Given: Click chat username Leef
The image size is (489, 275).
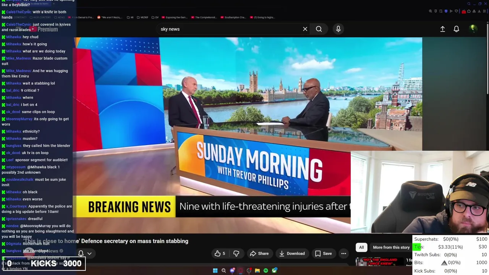Looking at the screenshot, I should point(10,160).
